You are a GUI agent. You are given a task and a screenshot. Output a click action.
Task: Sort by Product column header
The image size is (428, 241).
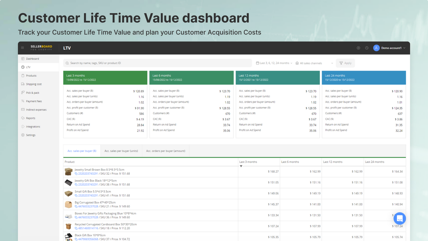click(150, 162)
